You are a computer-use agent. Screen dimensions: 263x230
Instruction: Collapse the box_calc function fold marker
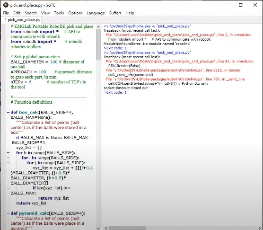point(8,113)
